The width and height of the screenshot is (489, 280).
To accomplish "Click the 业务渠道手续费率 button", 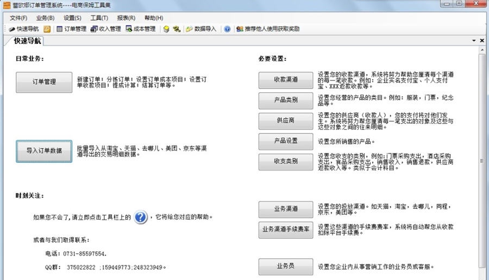I will [286, 230].
